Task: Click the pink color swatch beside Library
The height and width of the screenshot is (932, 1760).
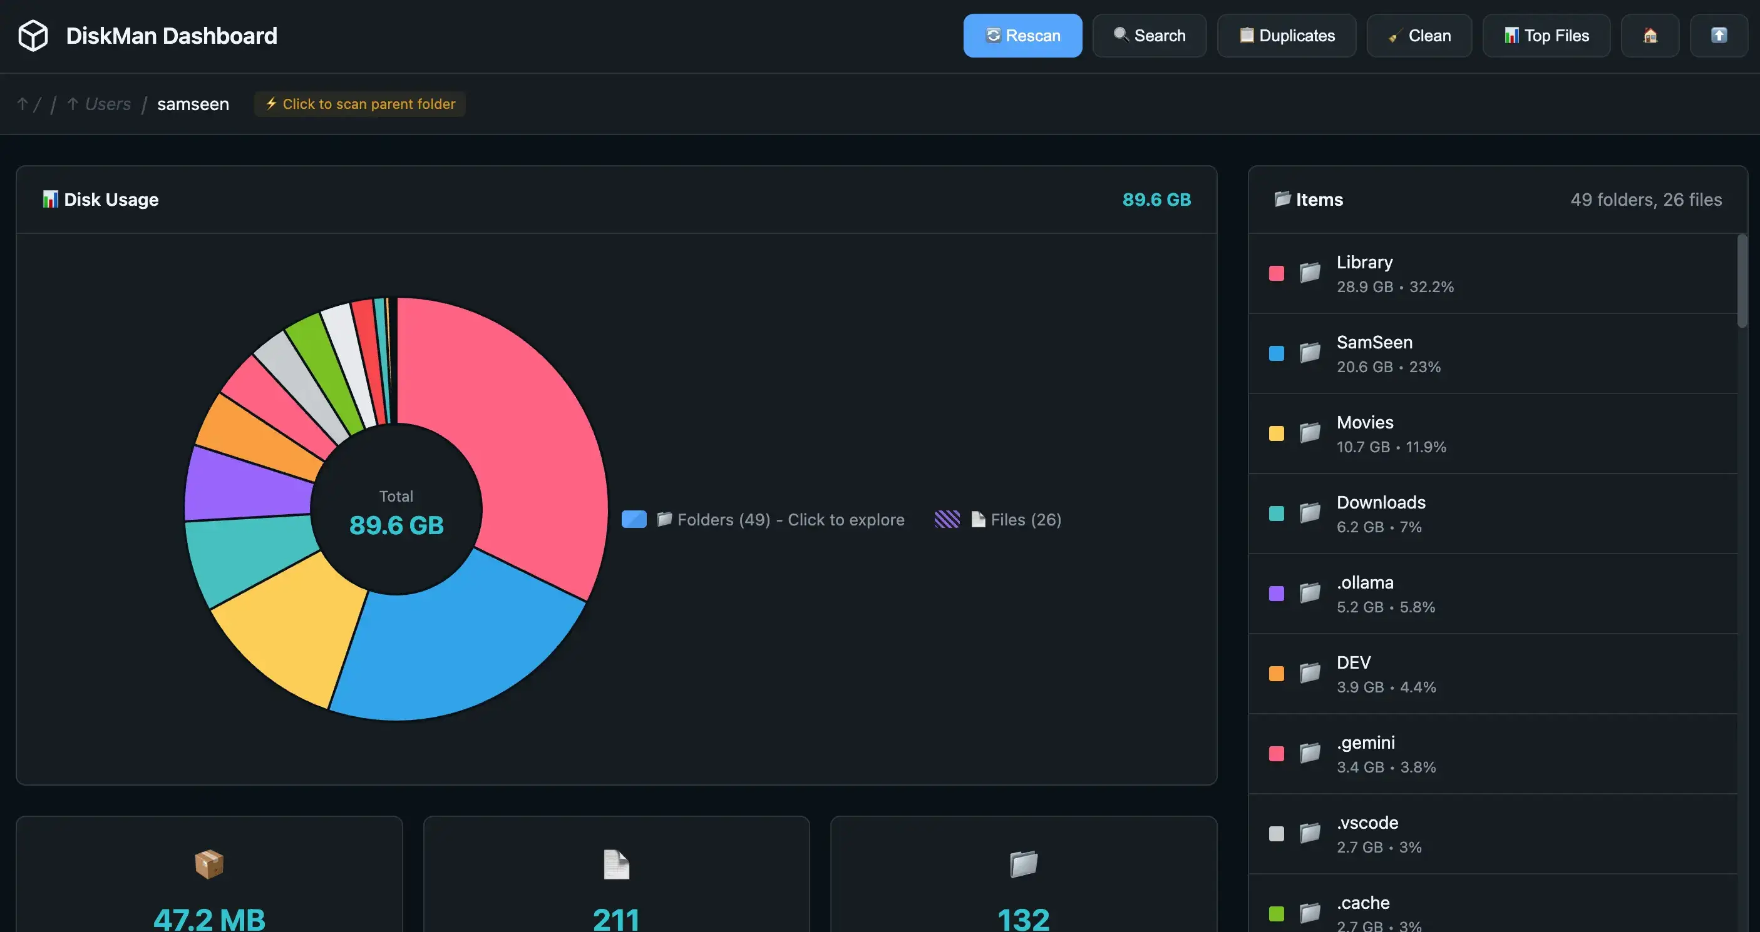Action: pyautogui.click(x=1275, y=273)
